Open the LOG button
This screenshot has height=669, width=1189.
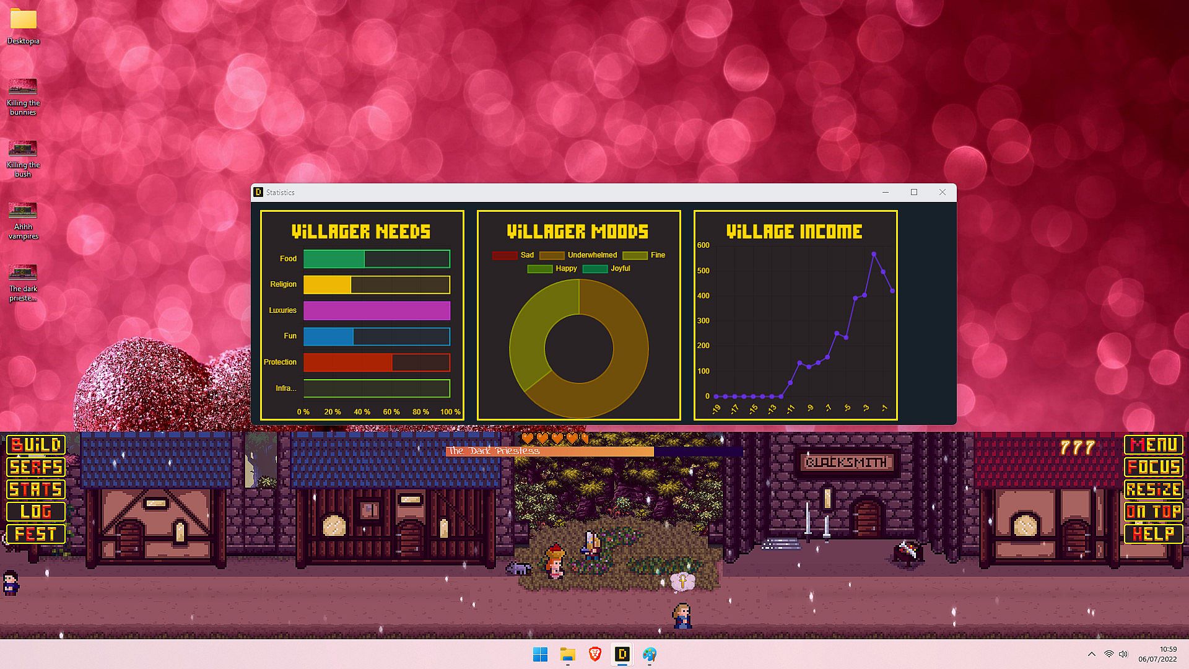36,512
